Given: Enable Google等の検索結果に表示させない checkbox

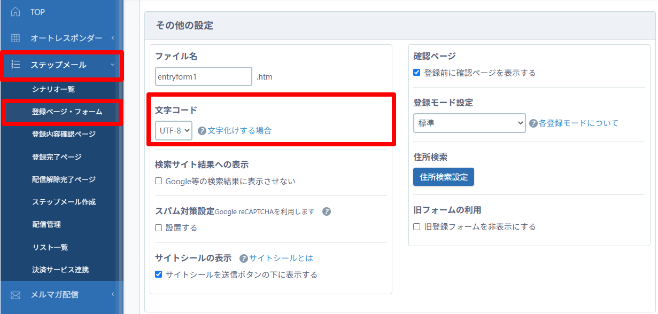Looking at the screenshot, I should click(159, 181).
